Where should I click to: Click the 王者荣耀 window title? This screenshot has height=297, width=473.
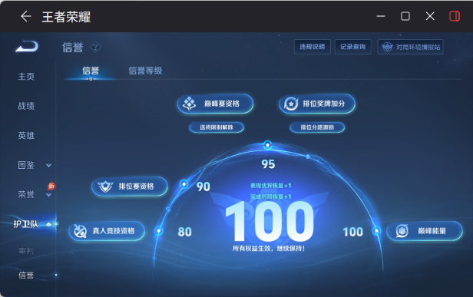click(66, 17)
